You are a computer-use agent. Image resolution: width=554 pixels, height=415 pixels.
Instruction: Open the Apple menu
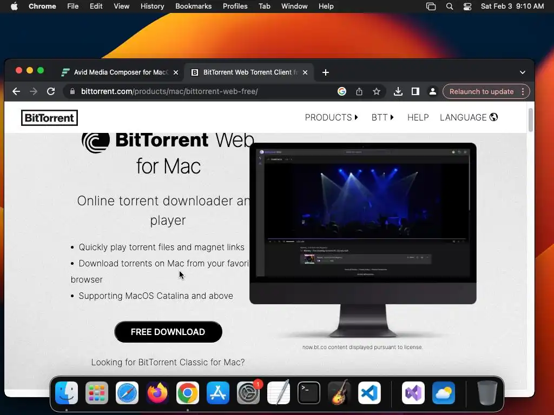14,6
